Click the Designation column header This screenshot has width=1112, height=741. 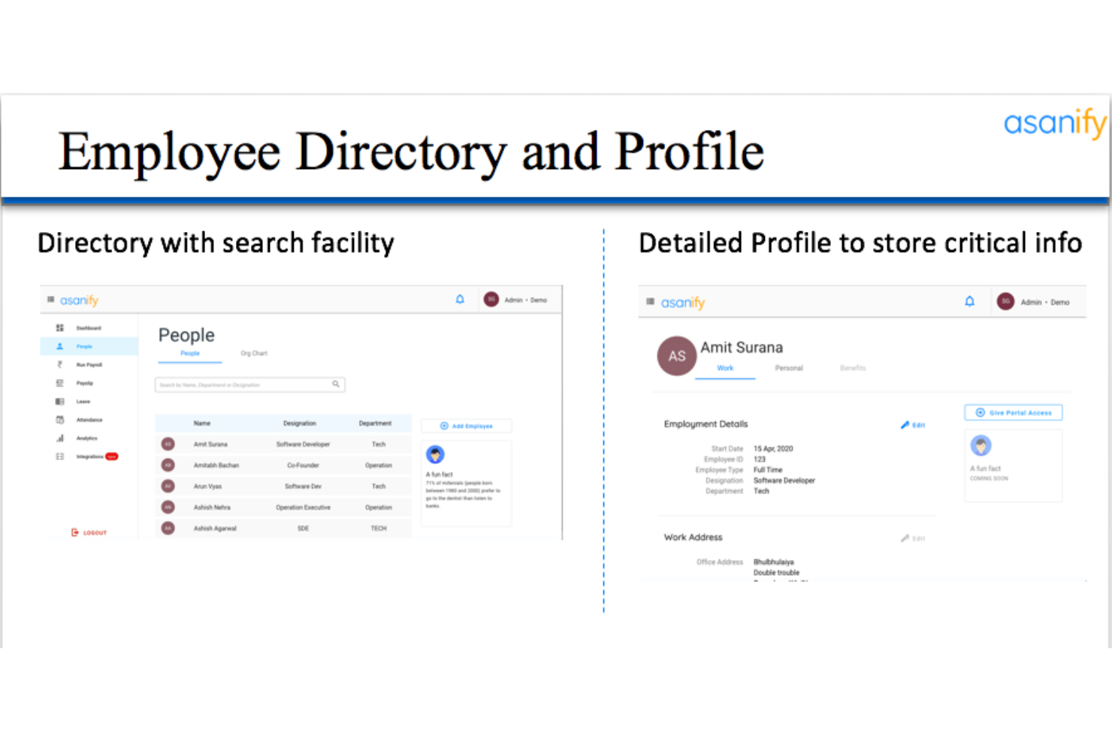(300, 423)
